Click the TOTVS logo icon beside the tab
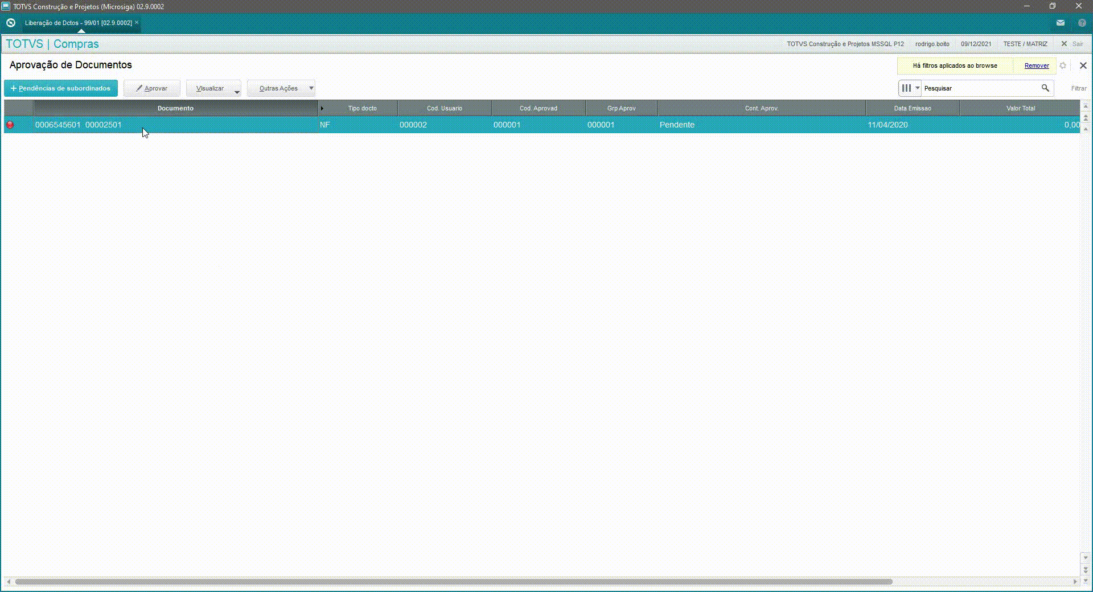Screen dimensions: 1093x592 10,23
